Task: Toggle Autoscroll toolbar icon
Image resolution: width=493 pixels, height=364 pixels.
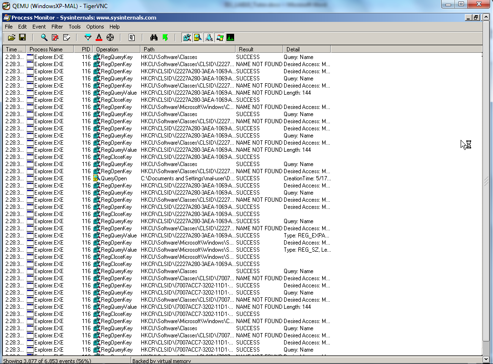Action: pos(55,38)
